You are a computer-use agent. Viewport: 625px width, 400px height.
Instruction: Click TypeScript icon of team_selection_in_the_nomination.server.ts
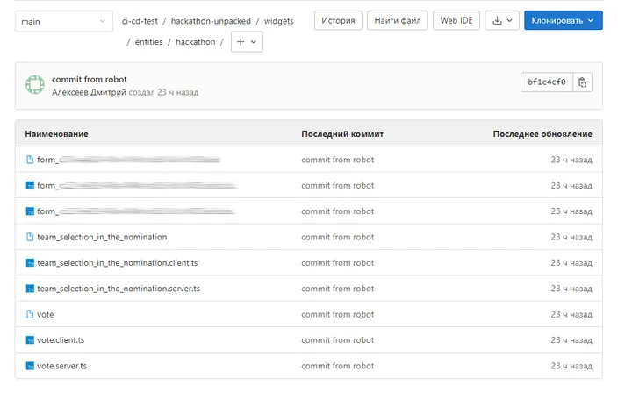[x=30, y=289]
